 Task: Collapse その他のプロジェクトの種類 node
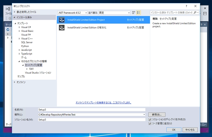(x=19, y=61)
